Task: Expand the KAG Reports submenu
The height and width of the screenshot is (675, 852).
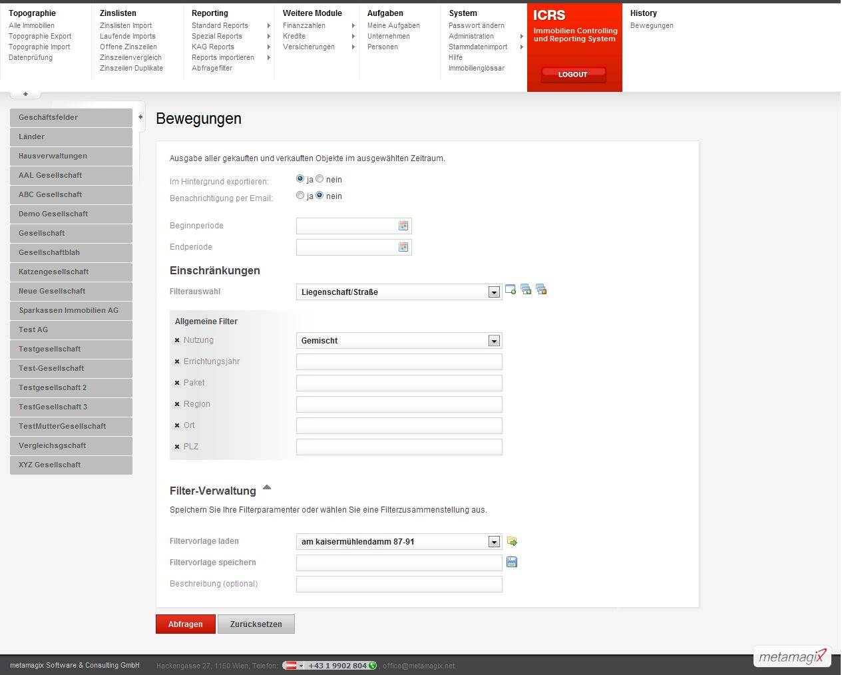Action: [x=268, y=47]
